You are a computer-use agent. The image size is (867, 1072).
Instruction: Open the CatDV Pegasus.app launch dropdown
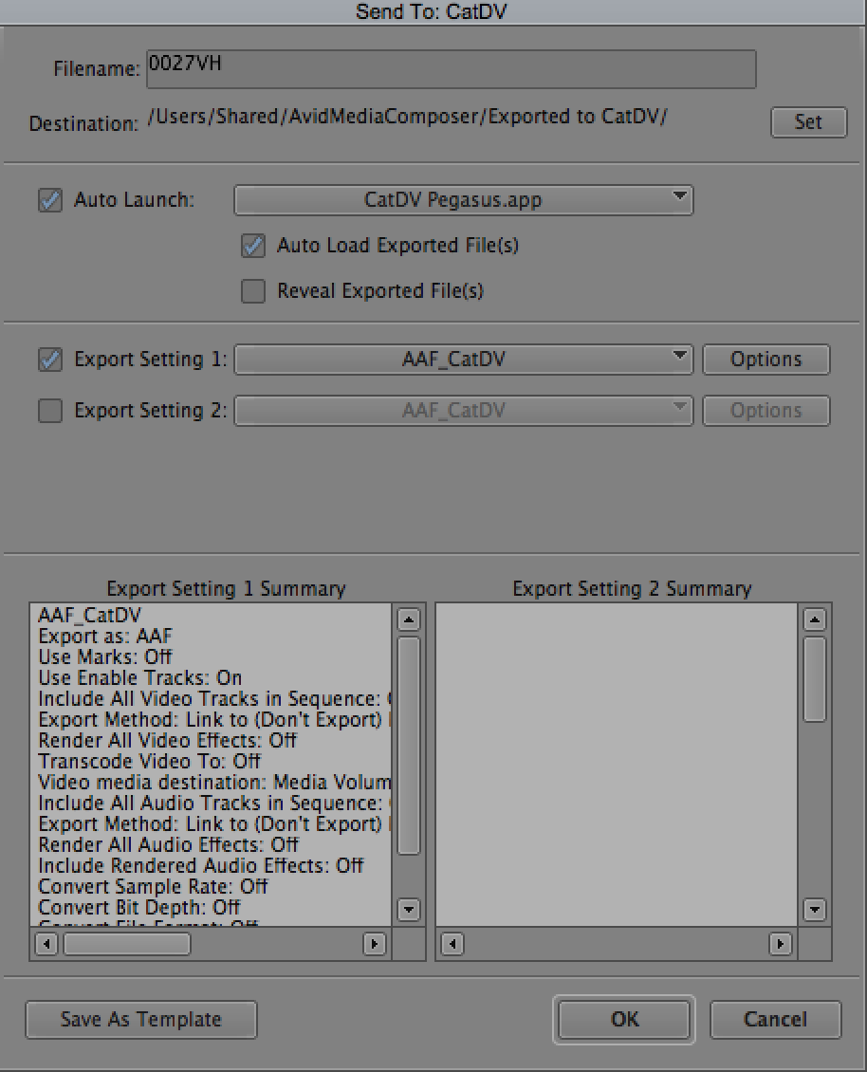coord(464,200)
